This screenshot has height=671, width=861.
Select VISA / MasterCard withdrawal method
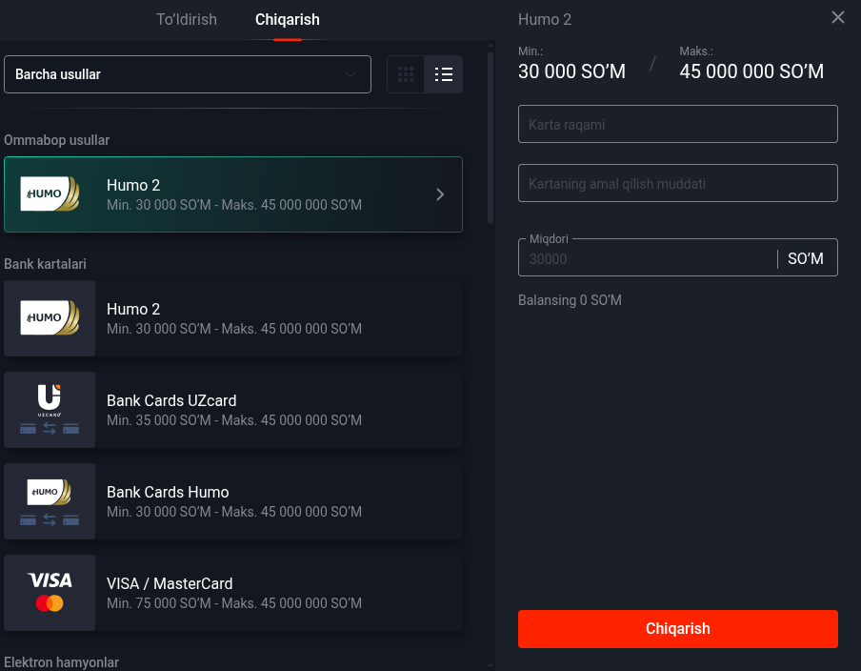pyautogui.click(x=232, y=593)
